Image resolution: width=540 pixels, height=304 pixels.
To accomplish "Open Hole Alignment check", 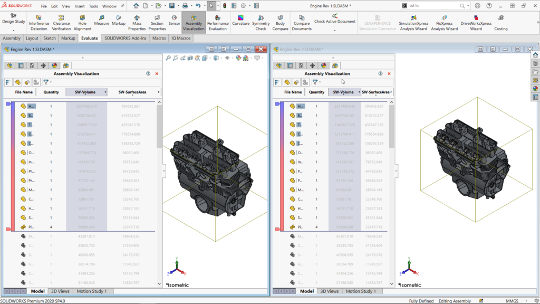I will coord(82,23).
